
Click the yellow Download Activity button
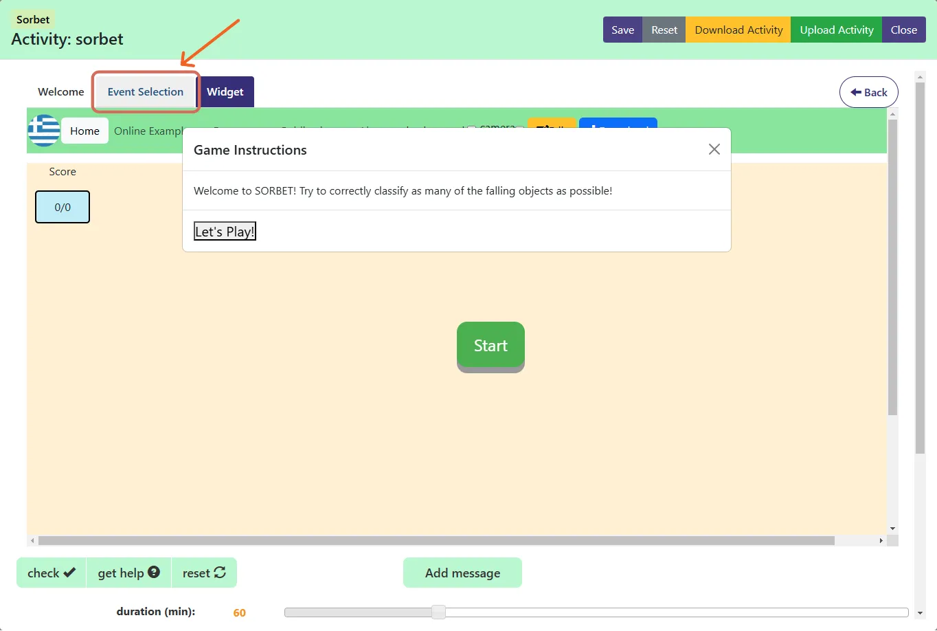[x=738, y=30]
